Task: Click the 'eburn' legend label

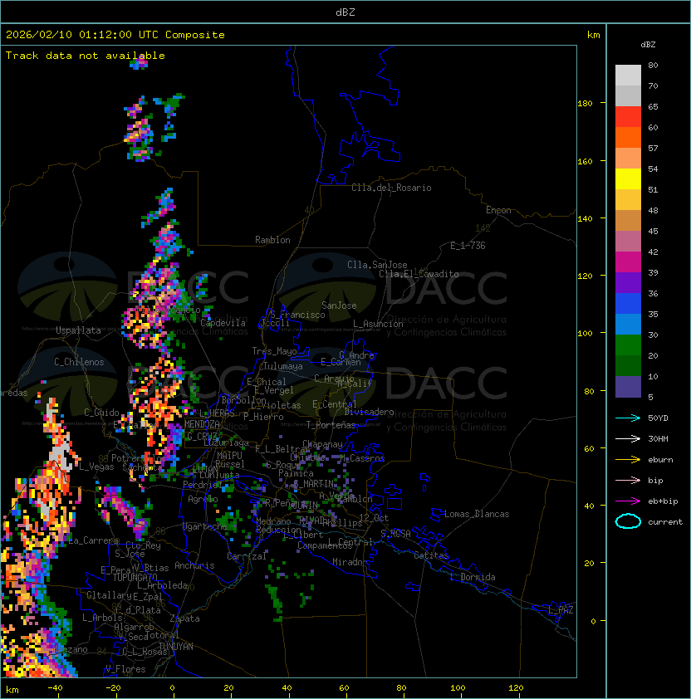Action: click(x=660, y=460)
